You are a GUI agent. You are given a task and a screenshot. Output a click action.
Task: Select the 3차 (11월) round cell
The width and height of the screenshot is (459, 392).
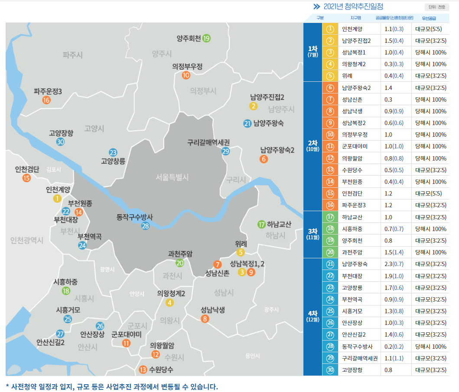(313, 235)
